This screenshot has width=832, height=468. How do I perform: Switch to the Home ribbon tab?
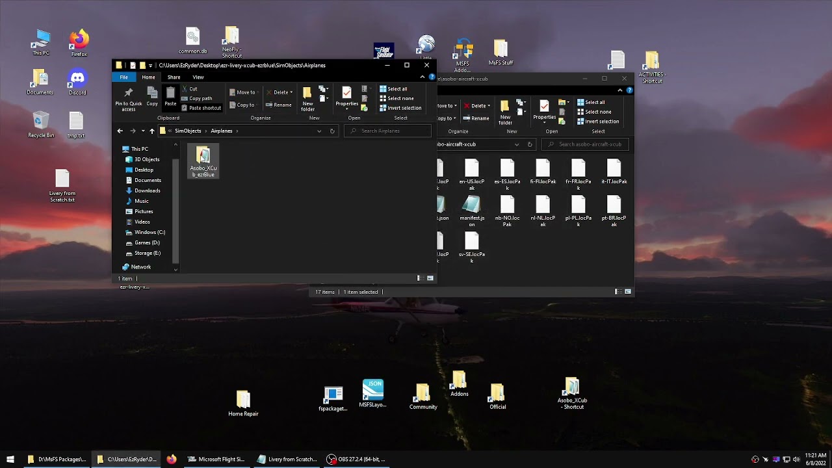click(148, 77)
